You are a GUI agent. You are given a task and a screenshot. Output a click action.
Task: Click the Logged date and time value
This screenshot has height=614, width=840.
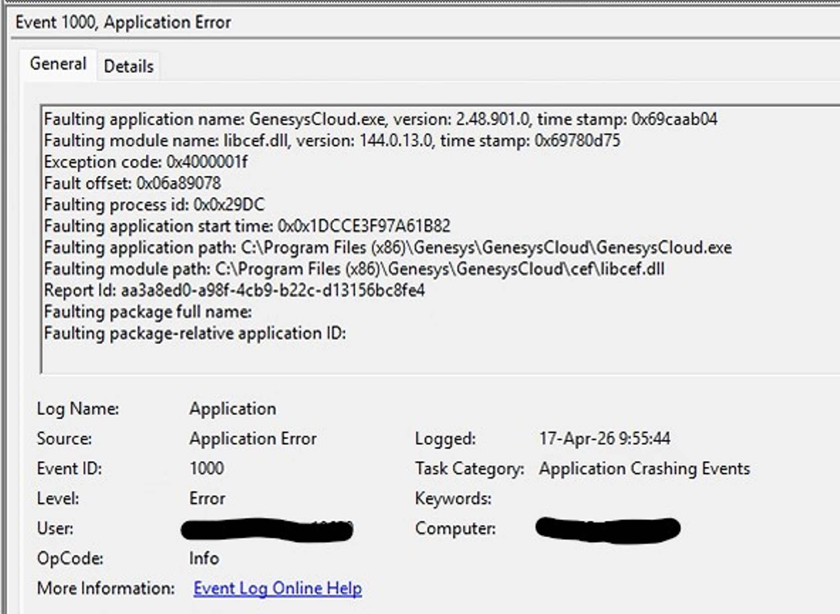pos(604,439)
